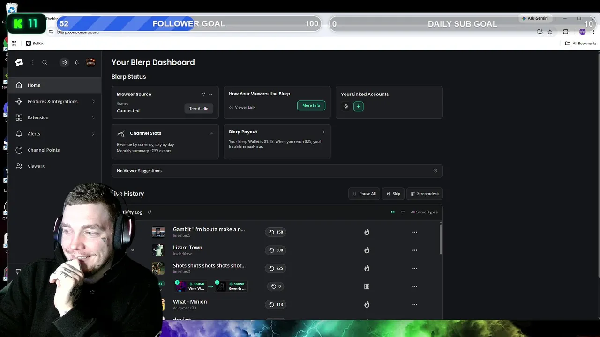Open the All Share Types dropdown

(x=424, y=212)
